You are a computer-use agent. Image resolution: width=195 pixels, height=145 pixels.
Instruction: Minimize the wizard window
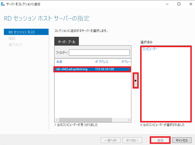click(x=167, y=4)
